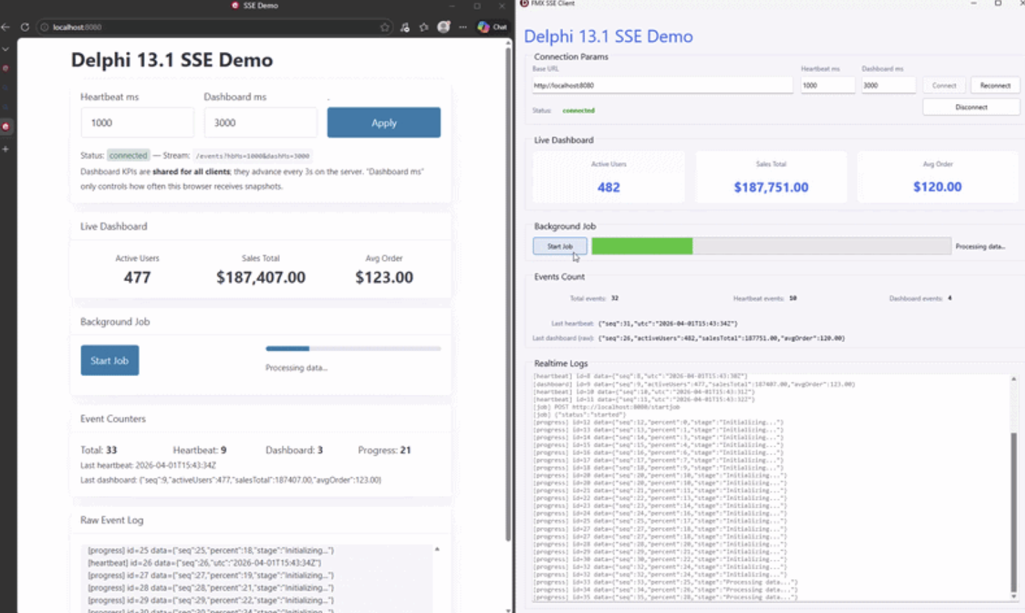Click the 'Total: 33' event counter

click(98, 450)
